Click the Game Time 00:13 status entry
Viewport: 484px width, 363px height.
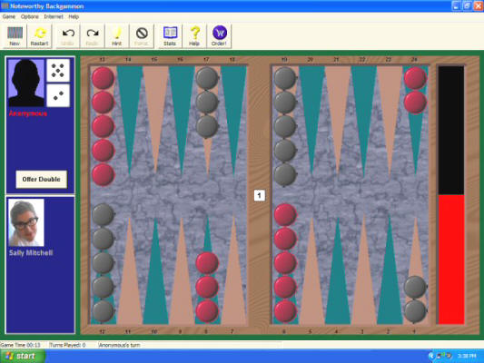(21, 345)
